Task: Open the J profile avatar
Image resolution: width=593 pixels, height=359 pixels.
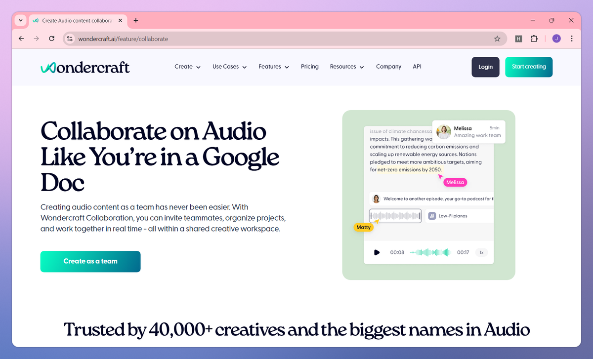Action: click(556, 39)
